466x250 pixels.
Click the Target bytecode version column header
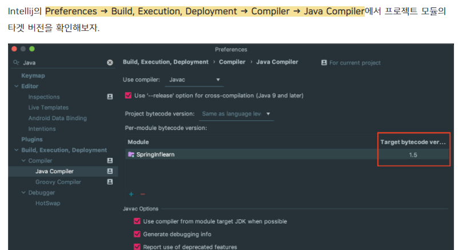click(x=413, y=142)
